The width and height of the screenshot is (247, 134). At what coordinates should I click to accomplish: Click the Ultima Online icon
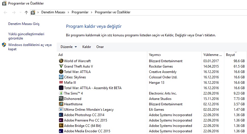click(61, 109)
